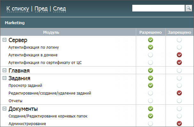Deny Редактирование/создание/удаление заданий
The height and width of the screenshot is (127, 194).
coord(179,93)
